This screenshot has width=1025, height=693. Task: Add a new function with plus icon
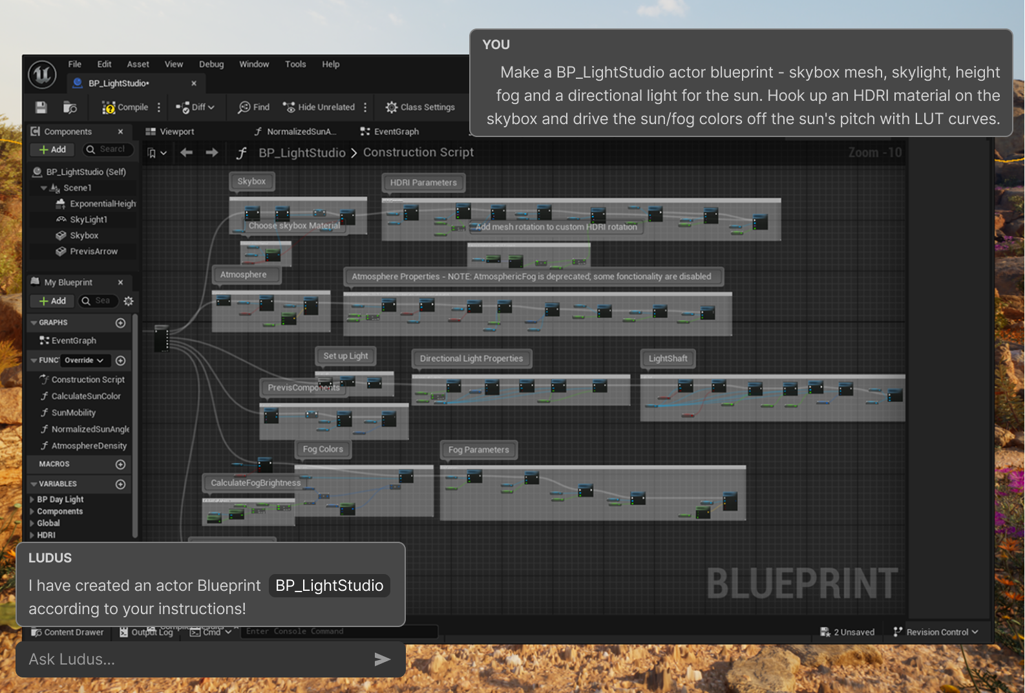(120, 361)
